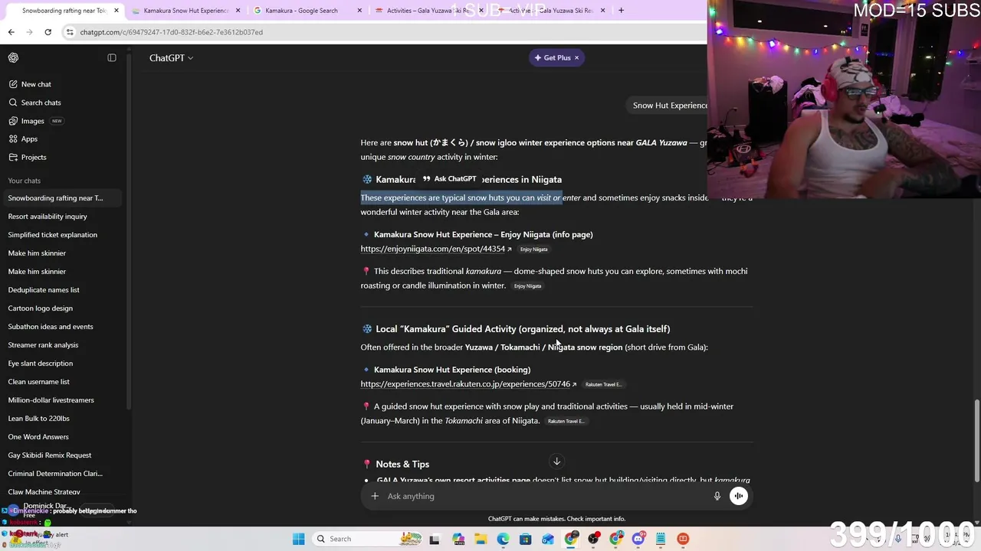Open Discord from the taskbar
The height and width of the screenshot is (551, 981).
tap(638, 539)
